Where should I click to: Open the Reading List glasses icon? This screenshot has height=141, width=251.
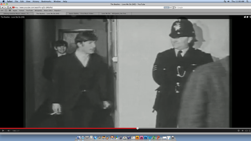click(2, 11)
